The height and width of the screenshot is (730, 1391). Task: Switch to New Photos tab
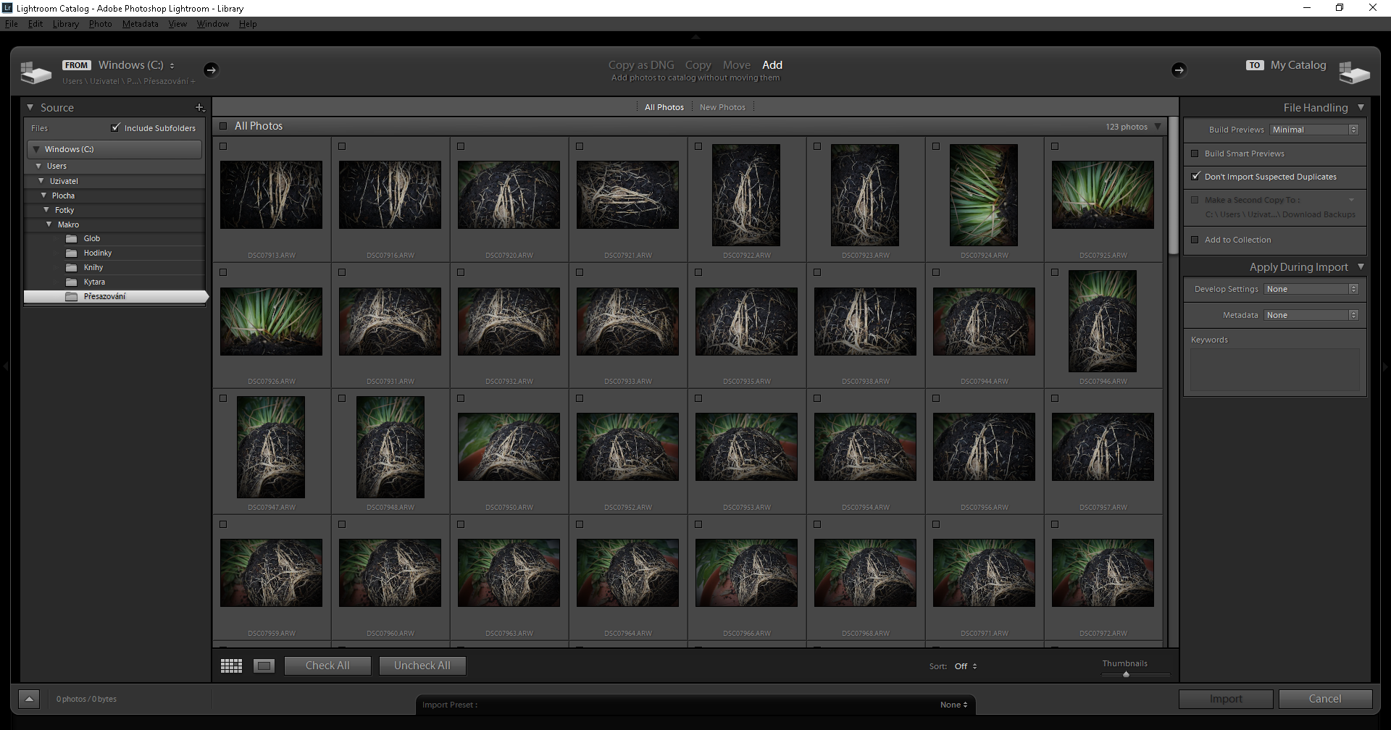tap(722, 107)
